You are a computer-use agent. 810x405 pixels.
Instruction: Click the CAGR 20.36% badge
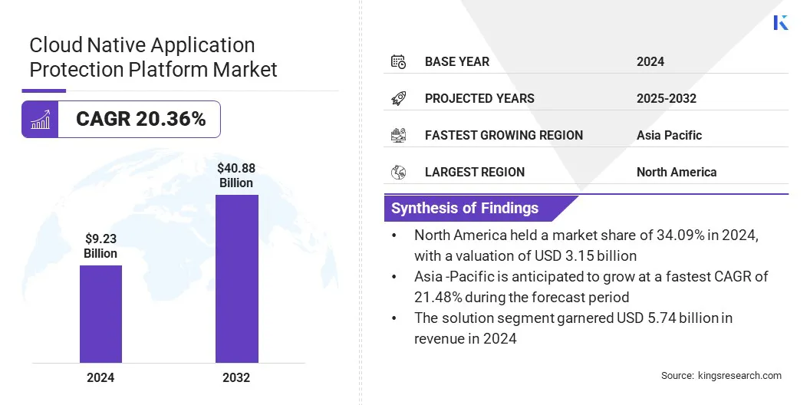tap(140, 120)
